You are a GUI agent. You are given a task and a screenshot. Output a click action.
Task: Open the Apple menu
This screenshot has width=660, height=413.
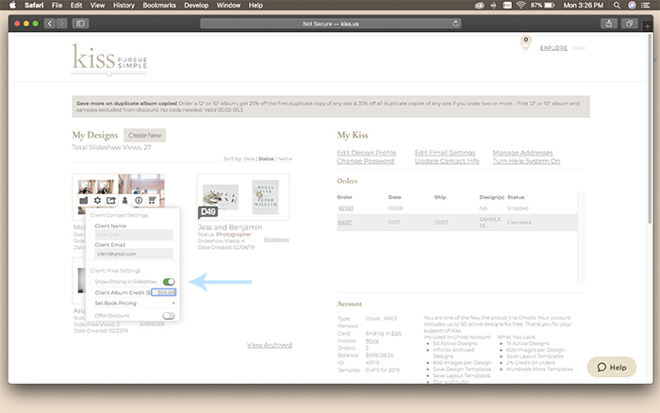(12, 5)
